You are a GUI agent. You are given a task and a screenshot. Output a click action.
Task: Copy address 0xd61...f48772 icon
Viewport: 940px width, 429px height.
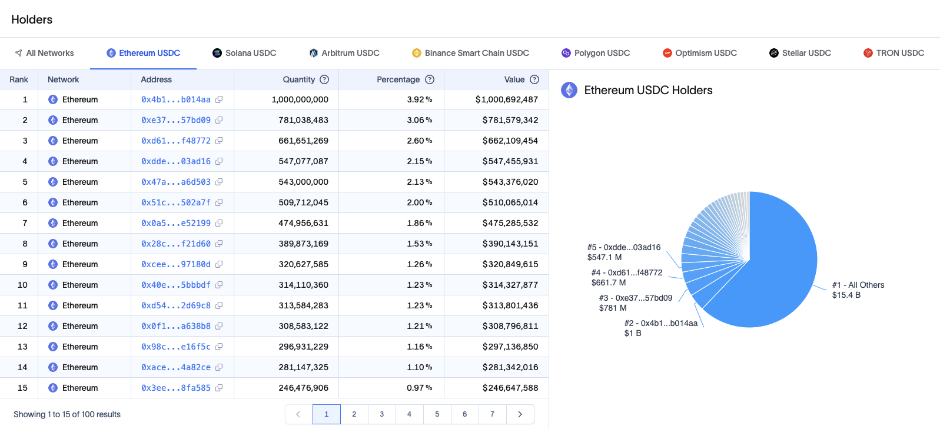pos(219,141)
